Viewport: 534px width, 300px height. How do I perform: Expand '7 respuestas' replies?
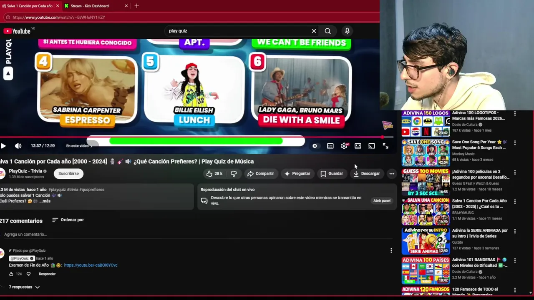tap(24, 287)
